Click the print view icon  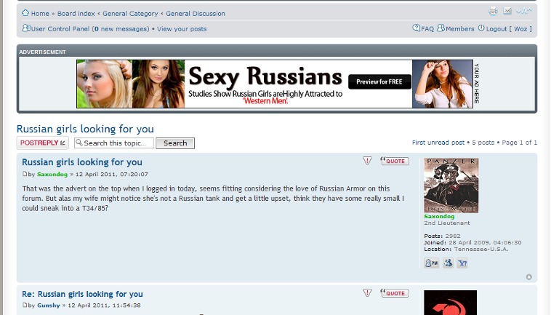point(493,11)
